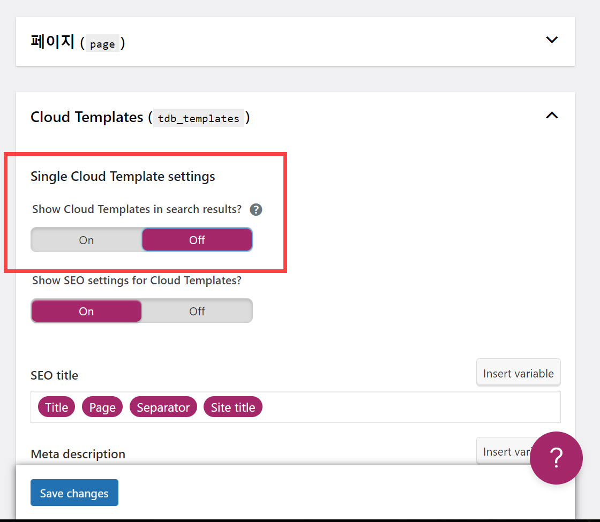The height and width of the screenshot is (522, 600).
Task: Turn off SEO settings for Cloud Templates
Action: coord(197,311)
